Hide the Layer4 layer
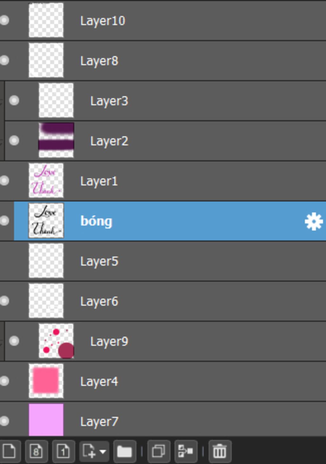 pos(4,381)
